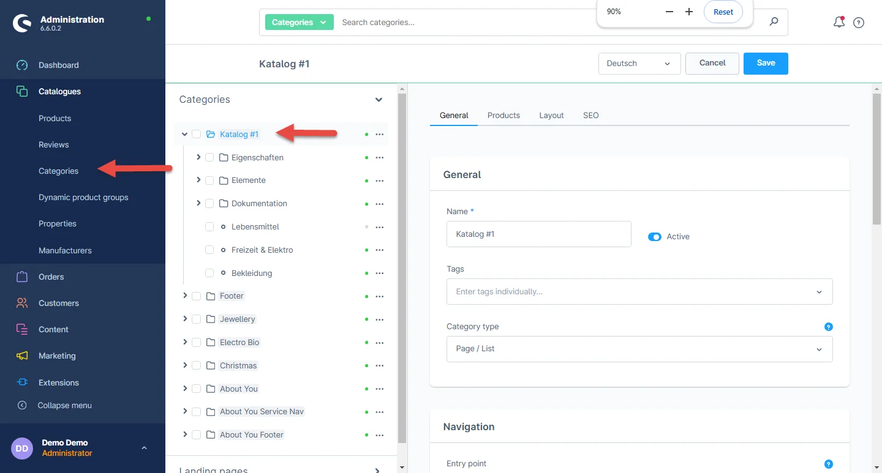882x473 pixels.
Task: Zoom in with the plus icon
Action: coord(688,12)
